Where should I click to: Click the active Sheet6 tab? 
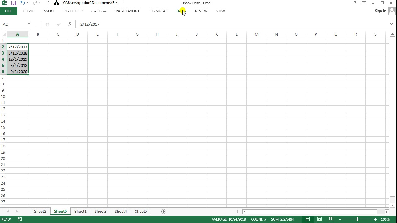(x=60, y=211)
